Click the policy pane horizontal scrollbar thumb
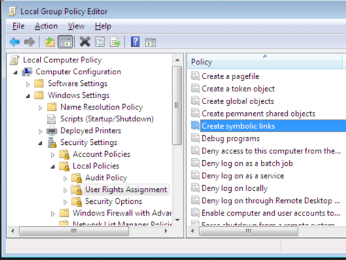This screenshot has width=346, height=260. [248, 231]
